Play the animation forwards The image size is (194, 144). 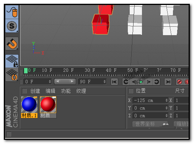click(x=141, y=82)
